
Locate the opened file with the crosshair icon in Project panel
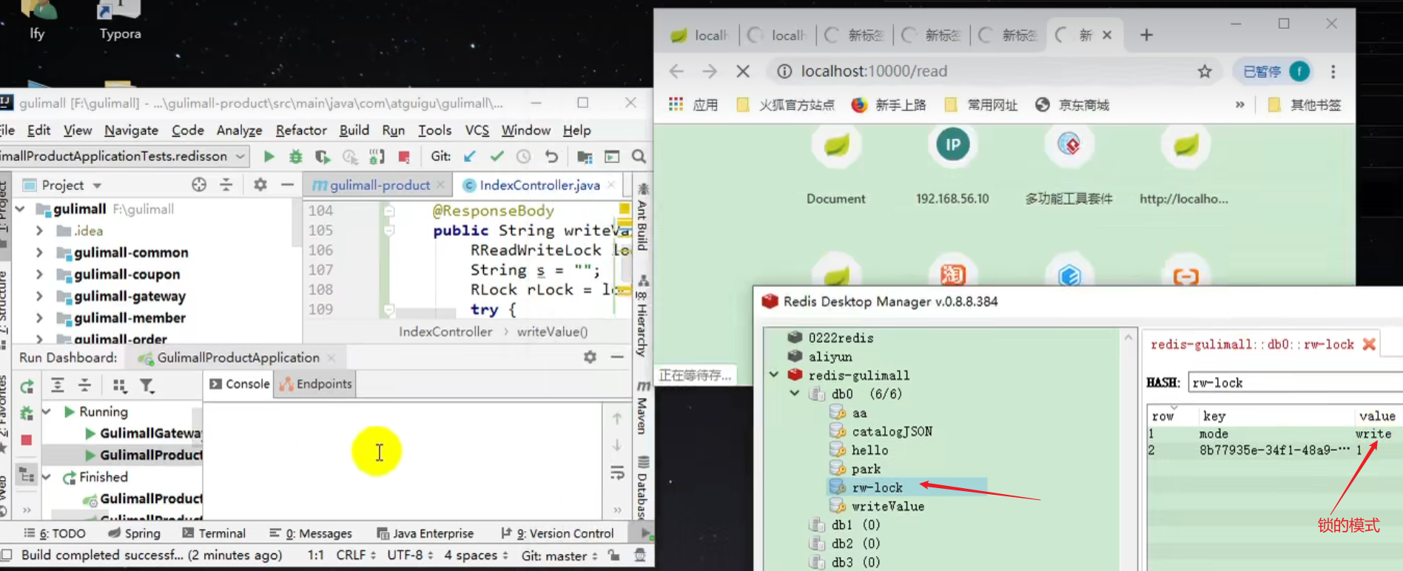pos(199,185)
